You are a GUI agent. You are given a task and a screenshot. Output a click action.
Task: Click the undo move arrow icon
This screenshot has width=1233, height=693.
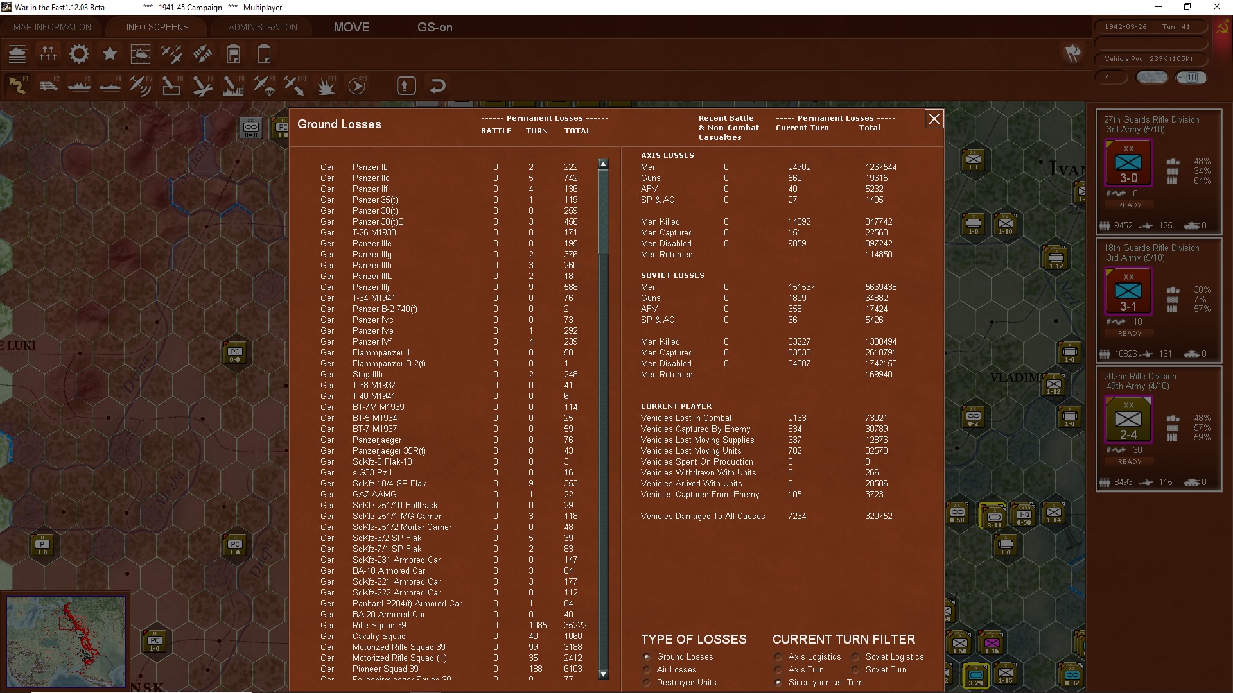[x=437, y=85]
